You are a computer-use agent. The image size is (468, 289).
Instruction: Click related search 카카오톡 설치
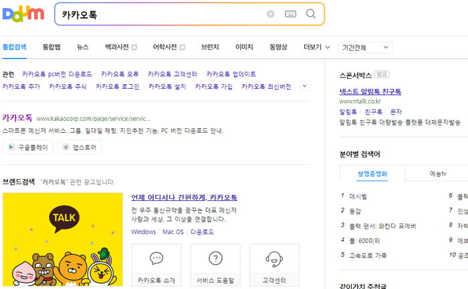pos(167,87)
